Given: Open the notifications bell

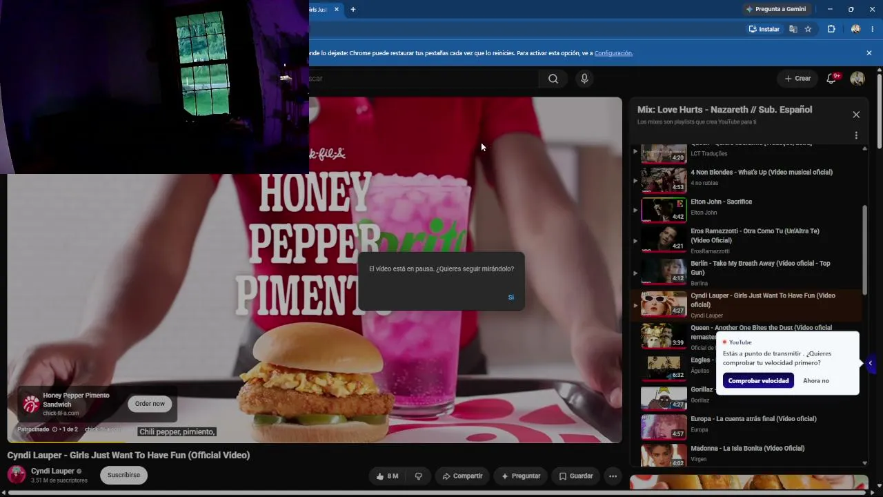Looking at the screenshot, I should coord(831,79).
